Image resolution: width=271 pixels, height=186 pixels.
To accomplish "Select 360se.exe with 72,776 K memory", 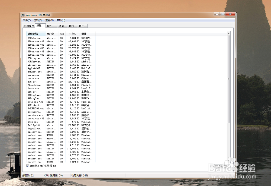I will pos(61,48).
